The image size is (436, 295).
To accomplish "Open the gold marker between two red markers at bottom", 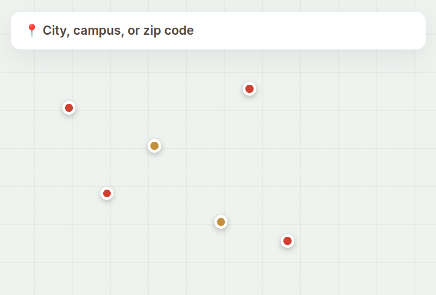I will click(x=221, y=222).
